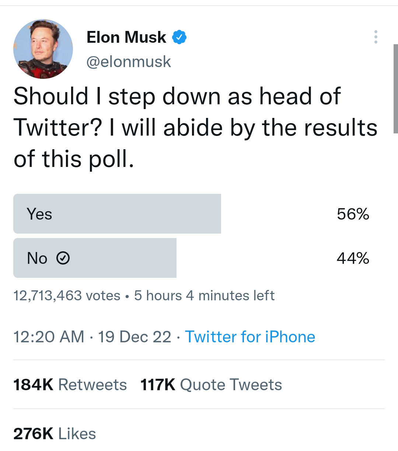398x451 pixels.
Task: View the 117K Quote Tweets list
Action: (211, 384)
